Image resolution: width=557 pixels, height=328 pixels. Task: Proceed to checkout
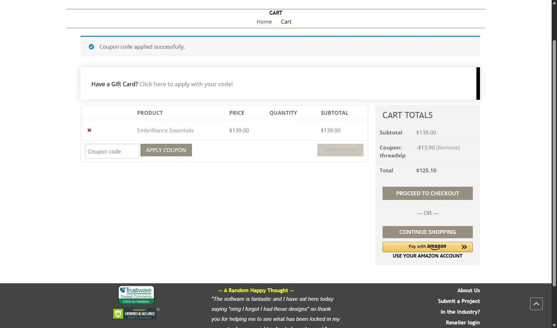(x=428, y=194)
